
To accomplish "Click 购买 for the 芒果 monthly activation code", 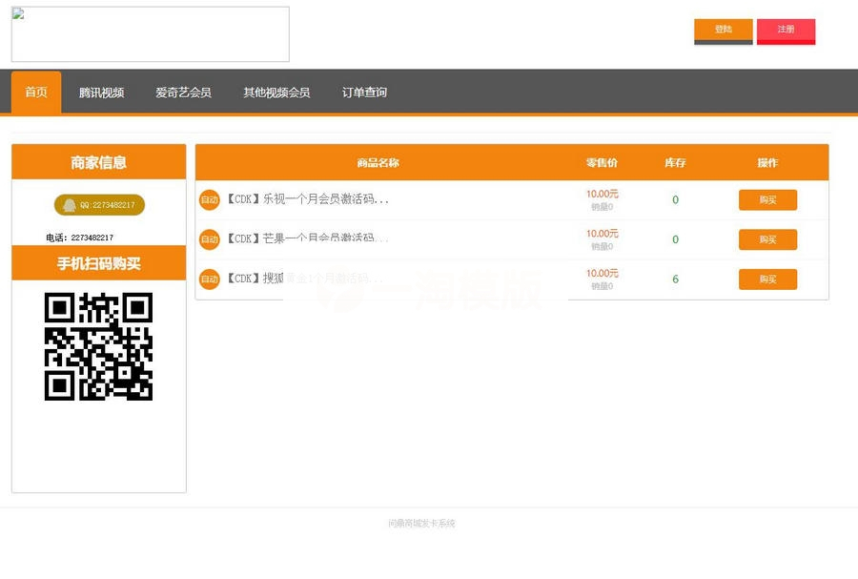I will click(767, 239).
